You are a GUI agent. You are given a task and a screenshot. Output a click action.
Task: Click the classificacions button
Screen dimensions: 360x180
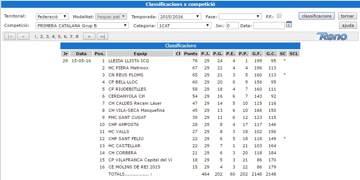316,16
